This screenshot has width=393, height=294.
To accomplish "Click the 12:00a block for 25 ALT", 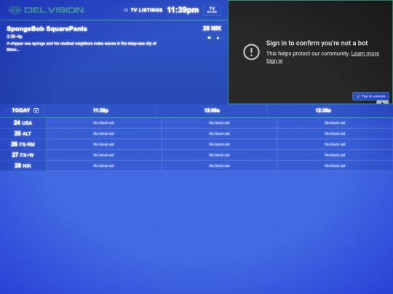I will click(x=219, y=134).
